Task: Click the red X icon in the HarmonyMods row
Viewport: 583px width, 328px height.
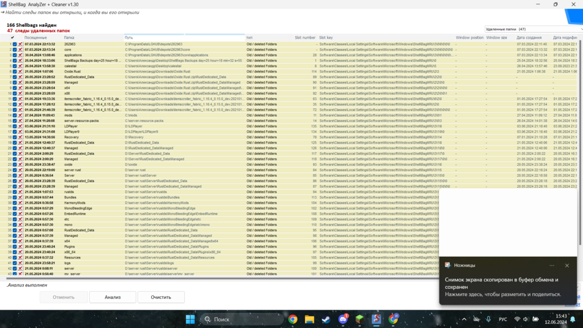Action: (20, 203)
